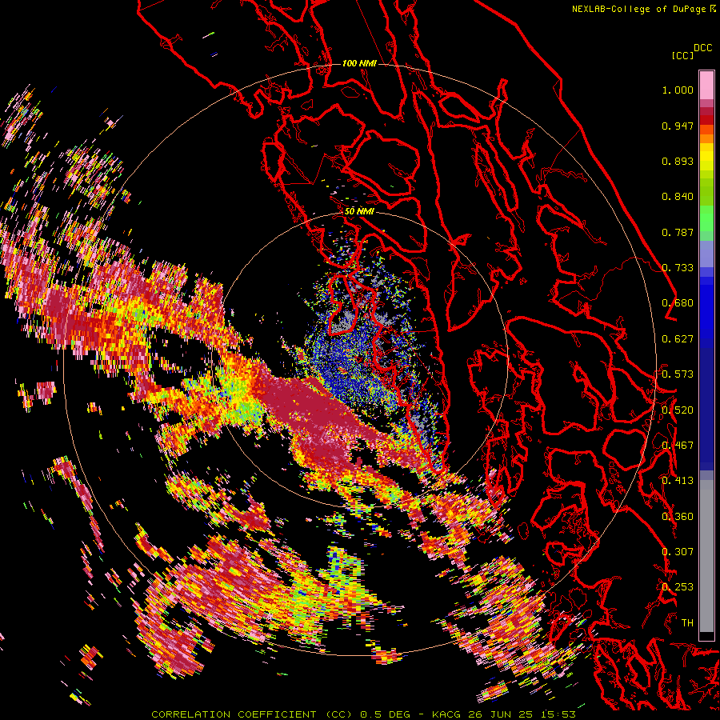
Task: Click the 50 NMI range ring label
Action: [359, 211]
